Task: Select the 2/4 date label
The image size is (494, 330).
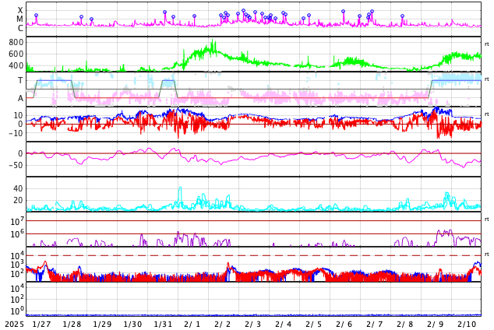Action: point(283,325)
